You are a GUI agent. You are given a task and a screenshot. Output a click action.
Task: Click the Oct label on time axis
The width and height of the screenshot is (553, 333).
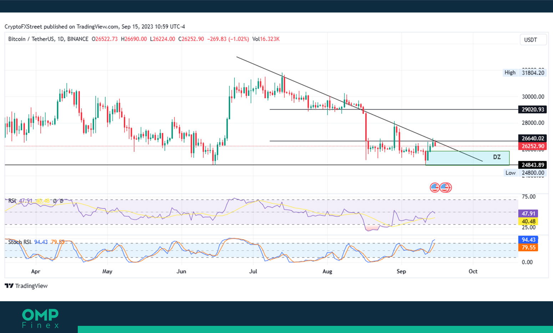click(473, 271)
